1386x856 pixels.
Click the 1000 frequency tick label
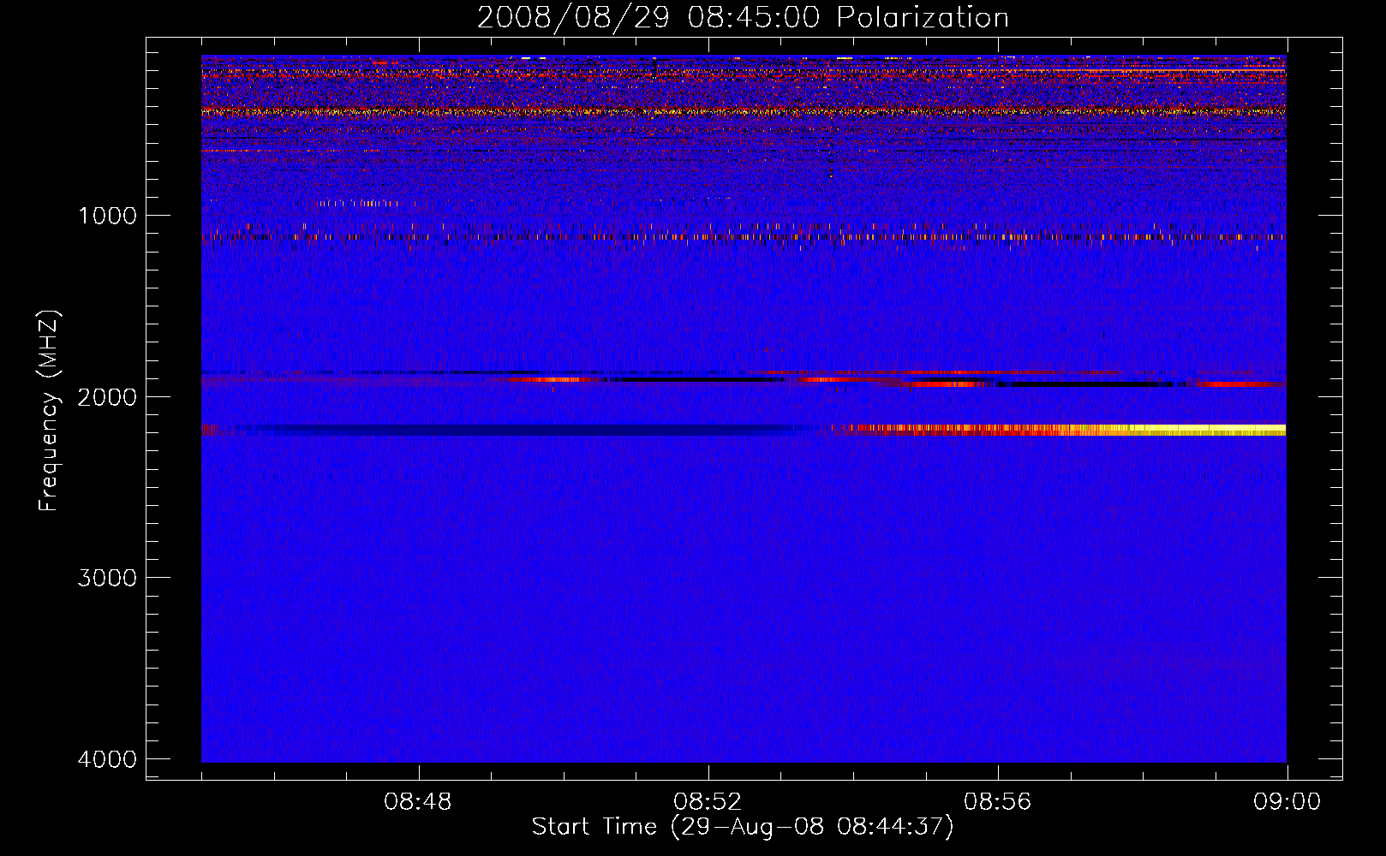(107, 216)
